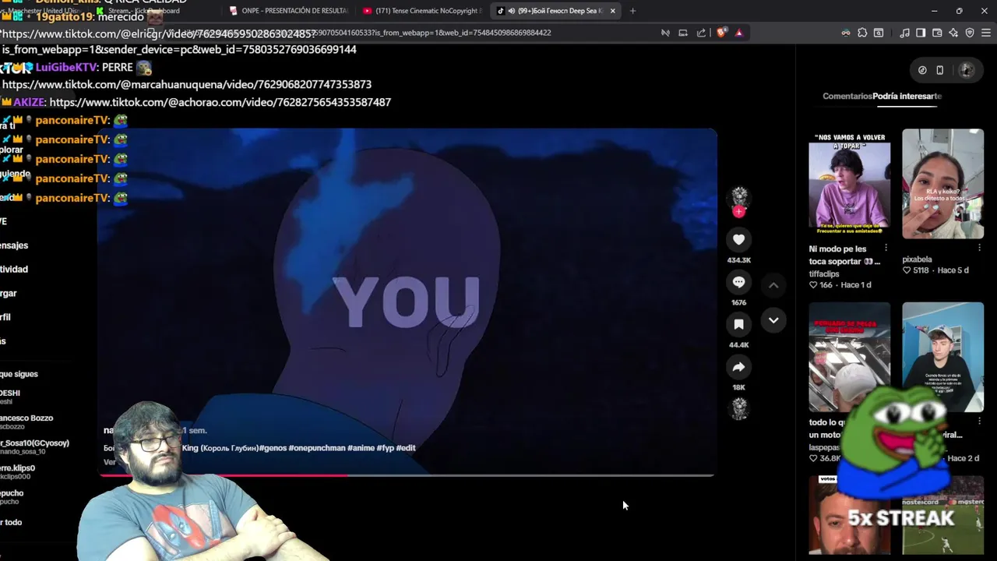Viewport: 997px width, 561px height.
Task: Open the escalator crowd video thumbnail
Action: pos(849,357)
